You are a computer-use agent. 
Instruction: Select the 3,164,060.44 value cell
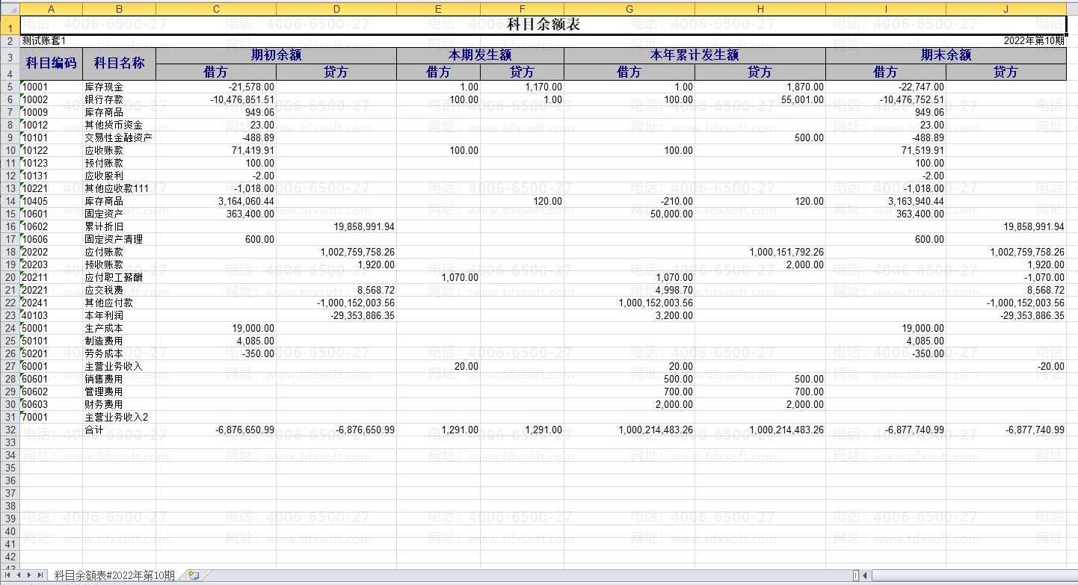tap(216, 201)
